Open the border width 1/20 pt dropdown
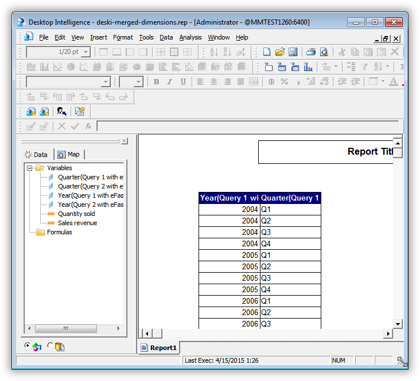The height and width of the screenshot is (381, 420). [85, 52]
